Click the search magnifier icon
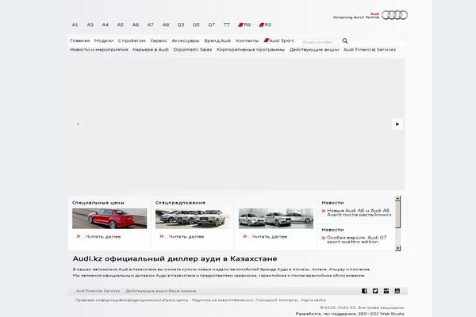This screenshot has width=476, height=317. [x=345, y=40]
